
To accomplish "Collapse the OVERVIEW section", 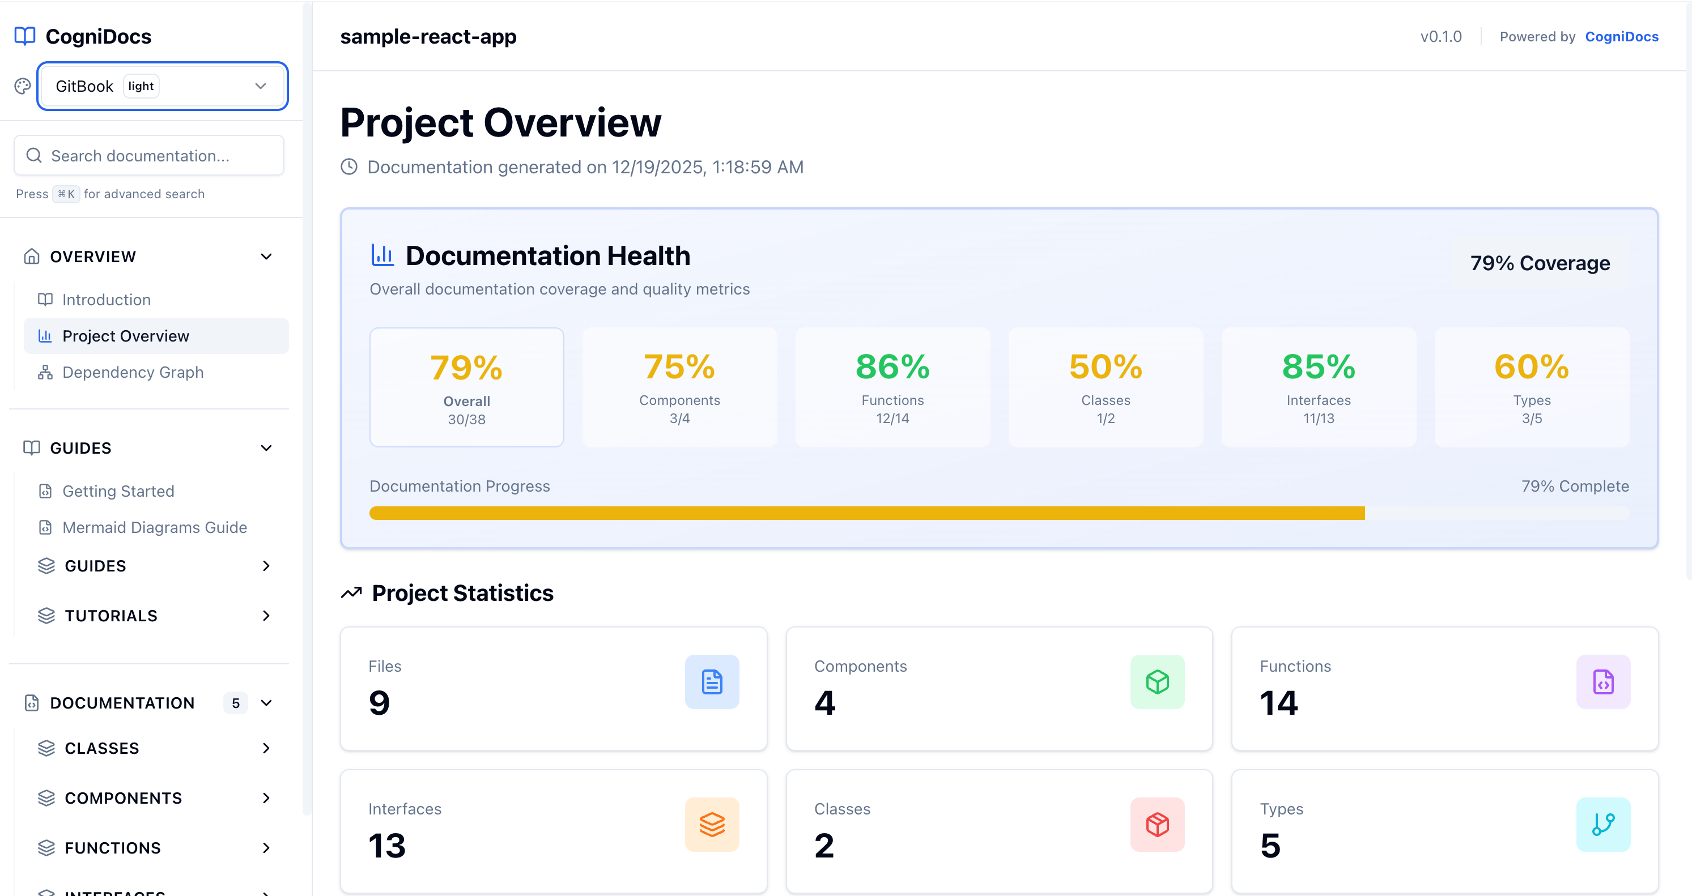I will [266, 257].
